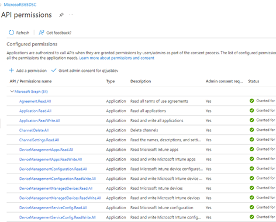The height and width of the screenshot is (222, 276).
Task: Click granted status icon for Channel.Delete.All
Action: [251, 130]
